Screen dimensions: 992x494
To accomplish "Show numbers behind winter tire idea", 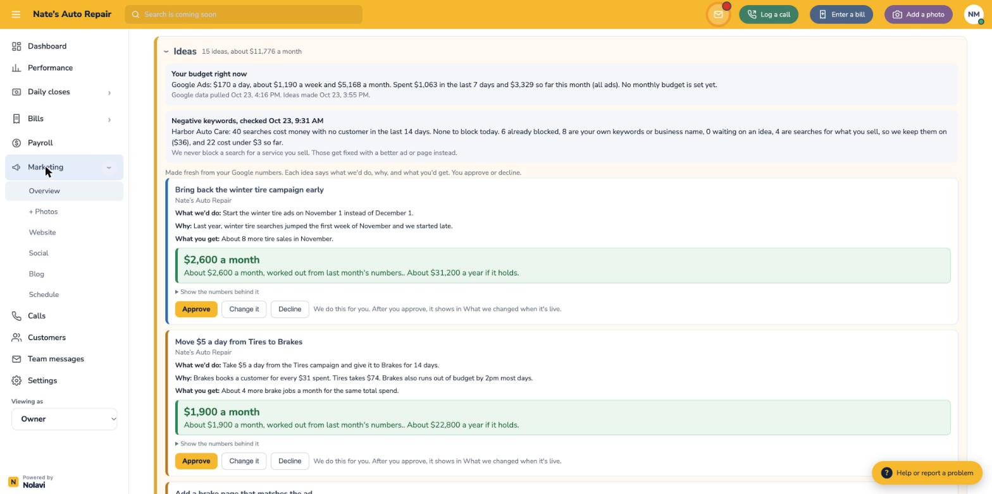I will pyautogui.click(x=217, y=292).
